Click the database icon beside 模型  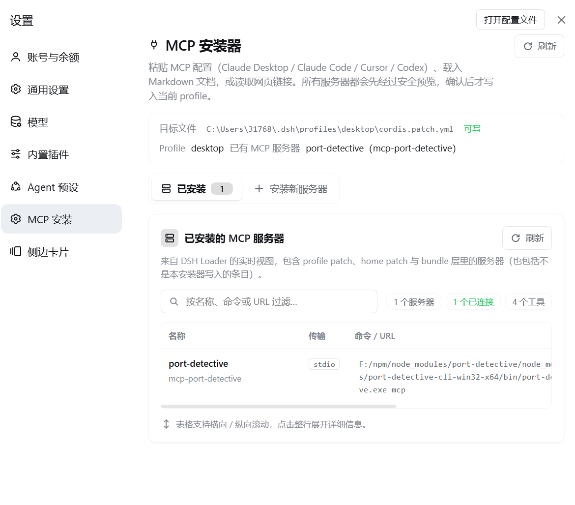(x=16, y=121)
